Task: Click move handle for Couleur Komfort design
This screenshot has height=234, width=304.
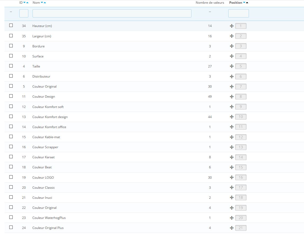Action: pyautogui.click(x=231, y=117)
